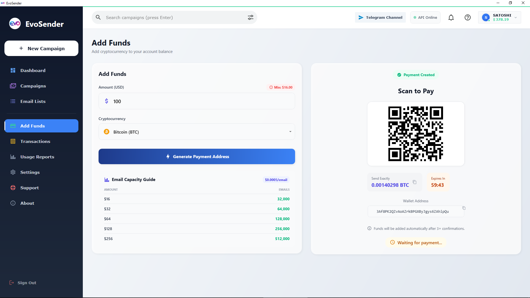The height and width of the screenshot is (298, 530).
Task: Click the $0.0005/email rate badge
Action: point(276,180)
